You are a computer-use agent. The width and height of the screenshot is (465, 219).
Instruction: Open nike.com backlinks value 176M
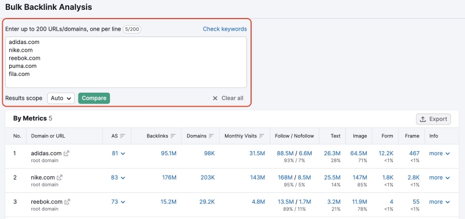[x=169, y=178]
